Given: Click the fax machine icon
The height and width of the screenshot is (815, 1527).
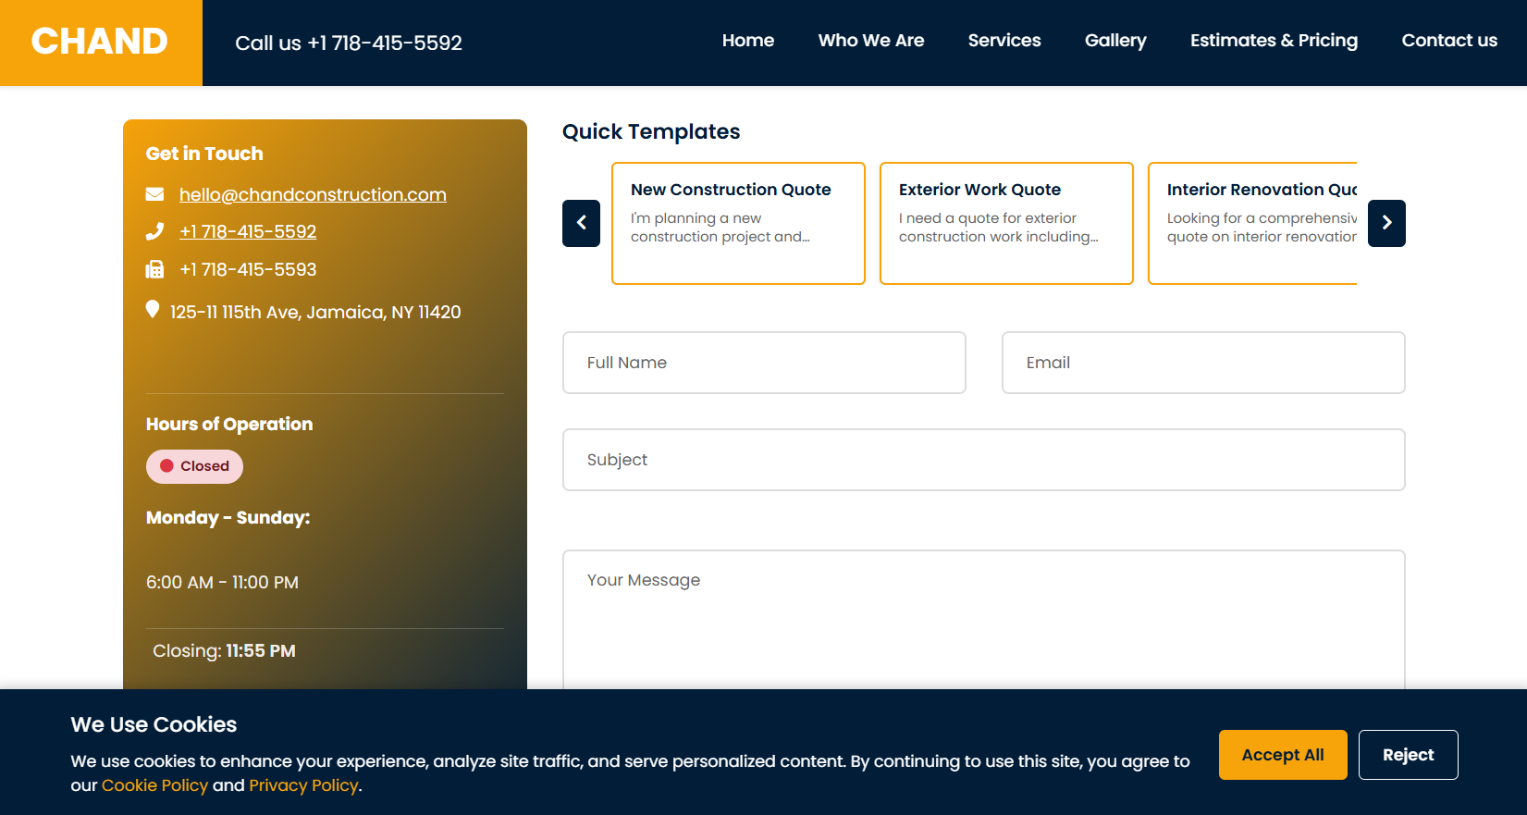Looking at the screenshot, I should 154,269.
